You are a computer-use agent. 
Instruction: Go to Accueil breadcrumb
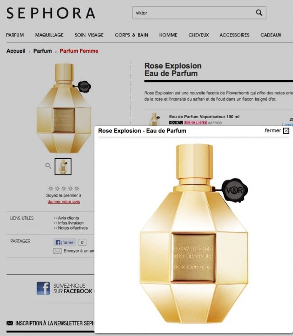[x=16, y=51]
